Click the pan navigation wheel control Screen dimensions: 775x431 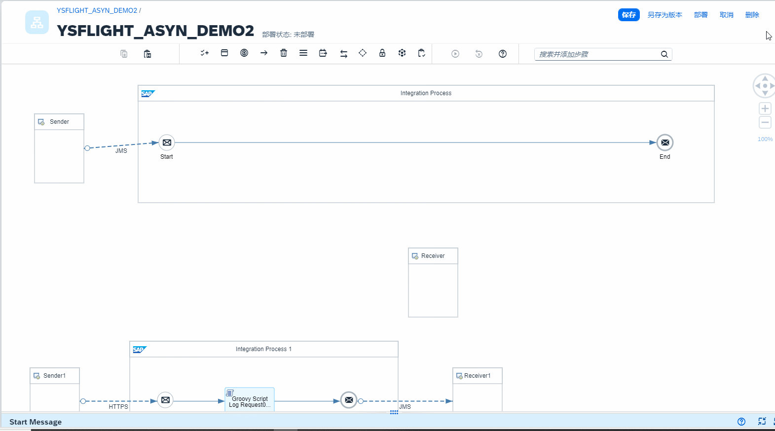[x=765, y=86]
